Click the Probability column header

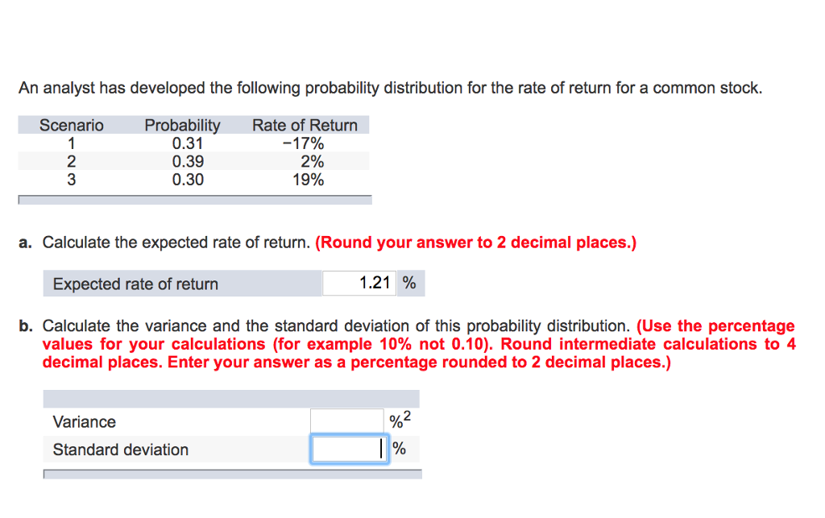click(x=182, y=125)
